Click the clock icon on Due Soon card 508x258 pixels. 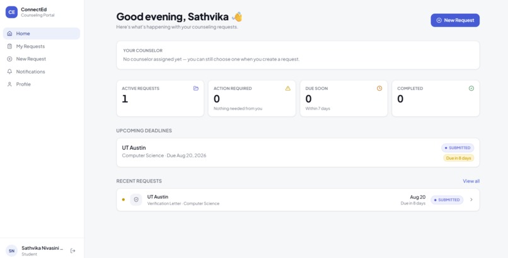tap(379, 88)
